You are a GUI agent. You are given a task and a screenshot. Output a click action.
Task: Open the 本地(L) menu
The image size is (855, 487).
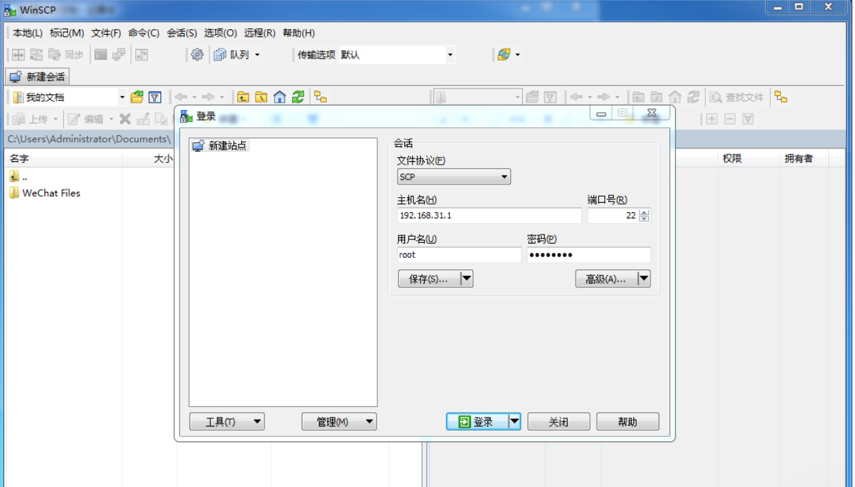[27, 33]
